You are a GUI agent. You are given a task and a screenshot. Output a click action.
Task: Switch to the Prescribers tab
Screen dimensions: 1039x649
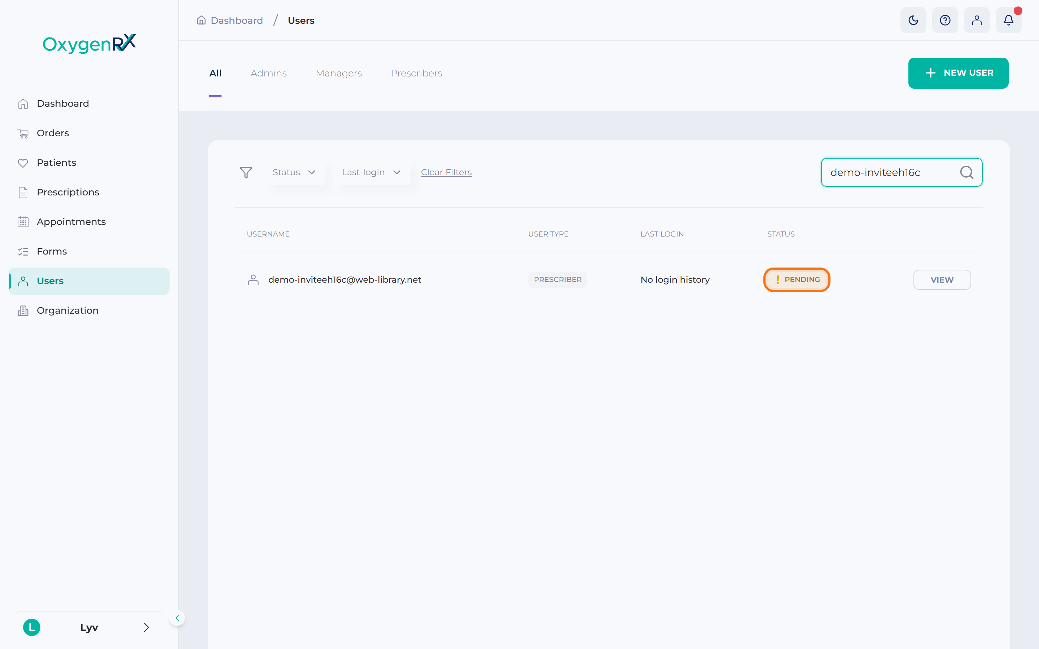(x=416, y=74)
